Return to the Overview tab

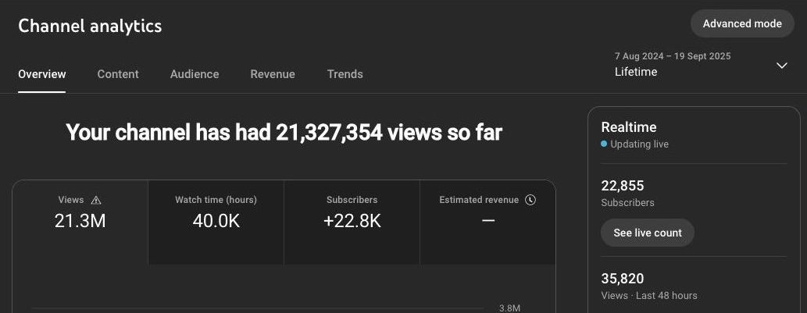42,74
